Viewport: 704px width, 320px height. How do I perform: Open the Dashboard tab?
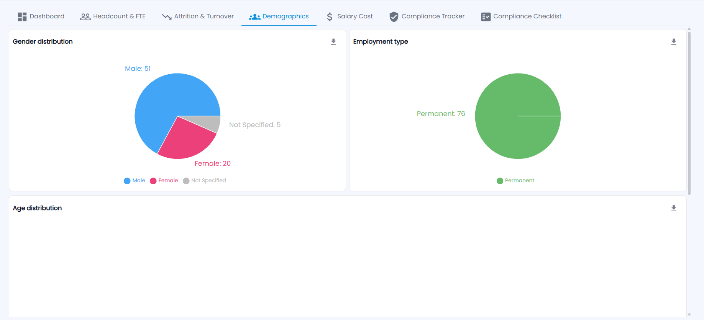(x=41, y=16)
